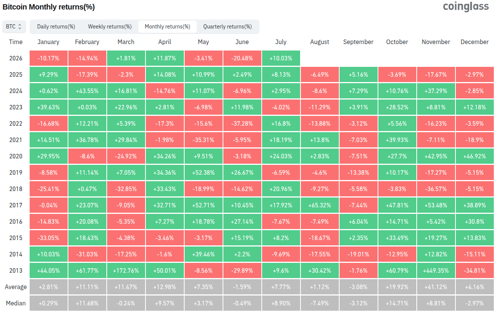Click the 2013 March +172.76% cell
This screenshot has width=498, height=313.
click(126, 270)
